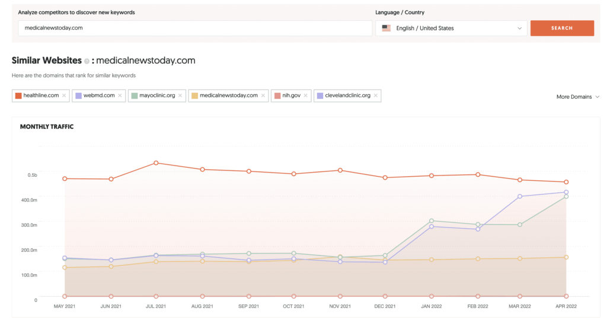The height and width of the screenshot is (318, 607).
Task: Click the United States flag icon
Action: [386, 28]
